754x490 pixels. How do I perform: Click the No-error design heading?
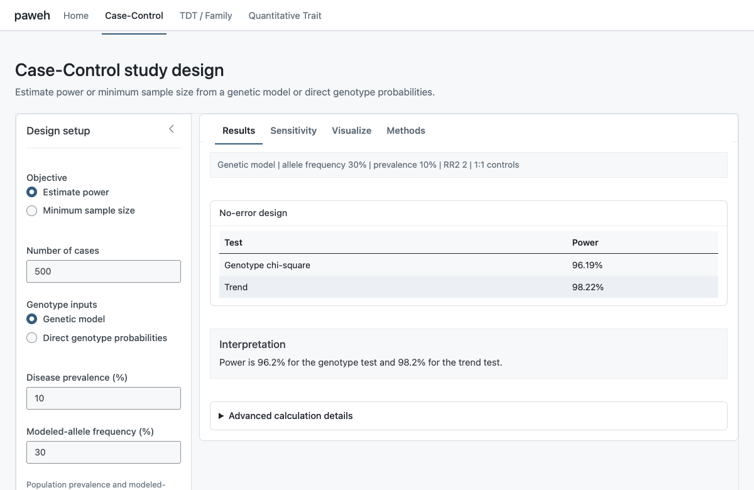click(x=253, y=213)
